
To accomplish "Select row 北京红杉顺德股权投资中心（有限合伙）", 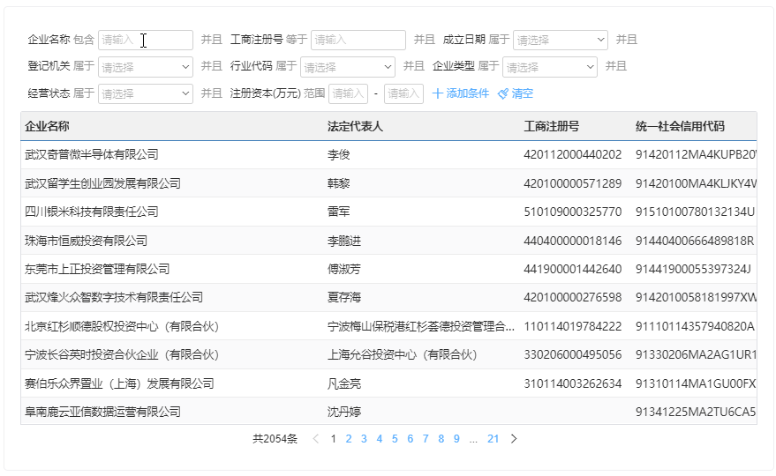I will pos(388,326).
